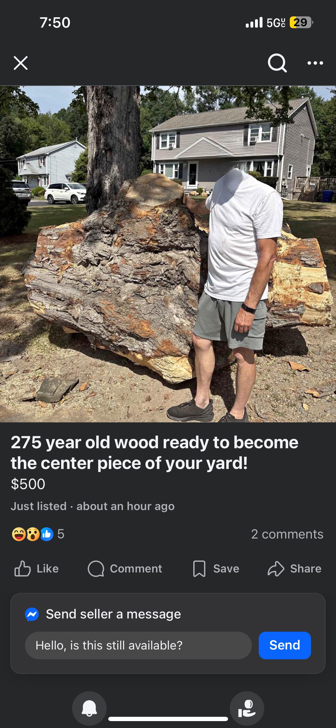Tap the Comment speech bubble icon
This screenshot has width=336, height=728.
coord(96,569)
